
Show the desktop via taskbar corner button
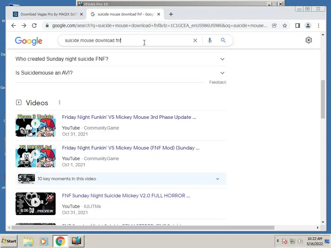point(328,241)
